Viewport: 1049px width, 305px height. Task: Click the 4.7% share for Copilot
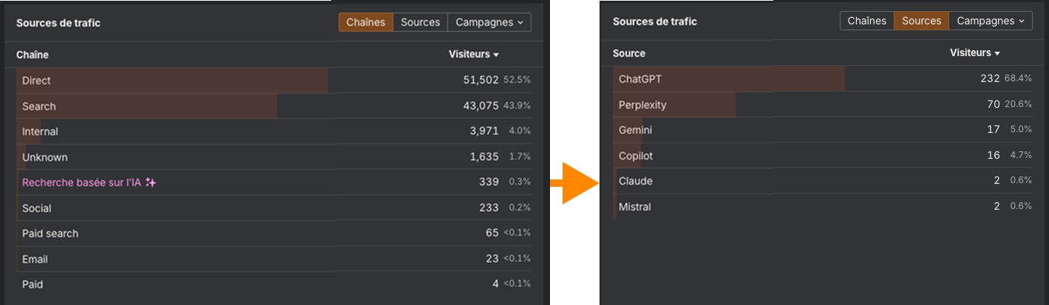(1021, 156)
